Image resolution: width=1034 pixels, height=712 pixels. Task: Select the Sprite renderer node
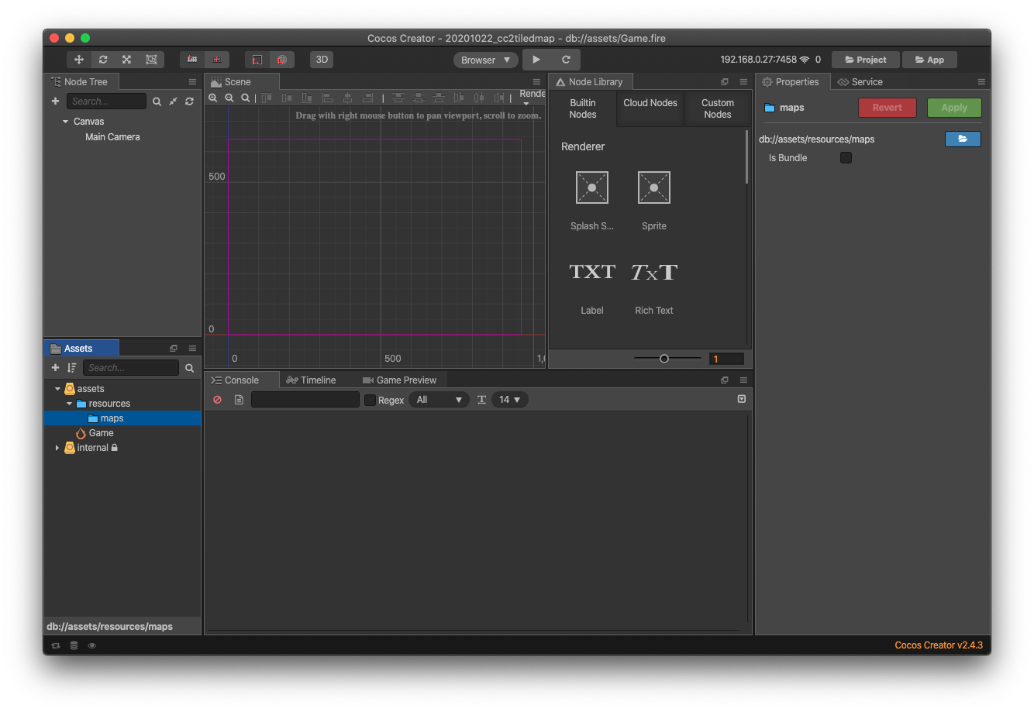point(654,201)
